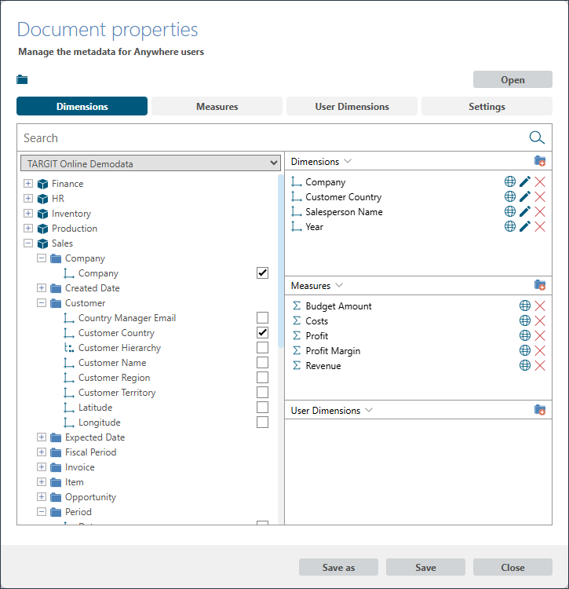Screen dimensions: 569x589
Task: Click the Open button
Action: click(512, 79)
